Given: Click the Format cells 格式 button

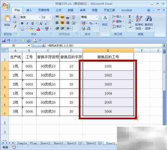Looking at the screenshot, I should click(x=118, y=26).
